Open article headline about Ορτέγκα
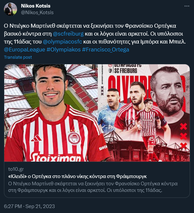Image resolution: width=194 pixels, height=213 pixels. pyautogui.click(x=77, y=176)
